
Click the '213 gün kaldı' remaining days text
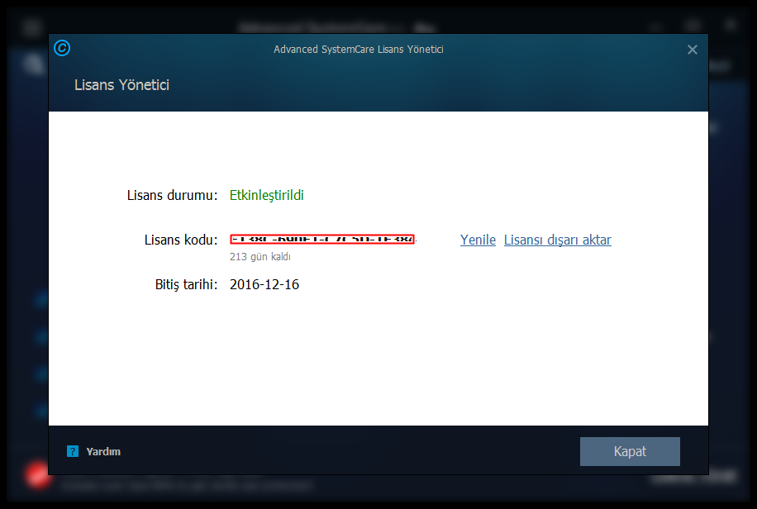pos(260,257)
